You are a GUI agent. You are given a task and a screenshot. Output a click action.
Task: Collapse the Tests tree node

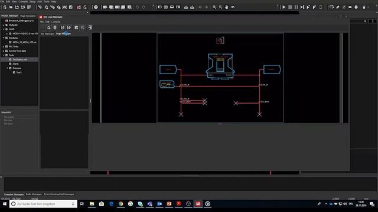coord(4,55)
